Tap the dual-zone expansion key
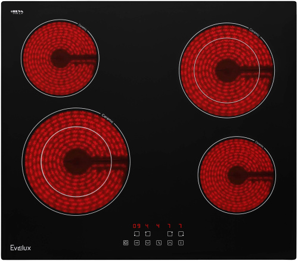 [126, 243]
